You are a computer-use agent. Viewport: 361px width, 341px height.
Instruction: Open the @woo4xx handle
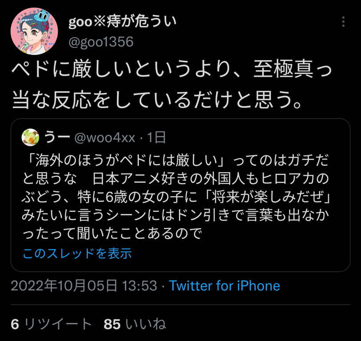105,138
